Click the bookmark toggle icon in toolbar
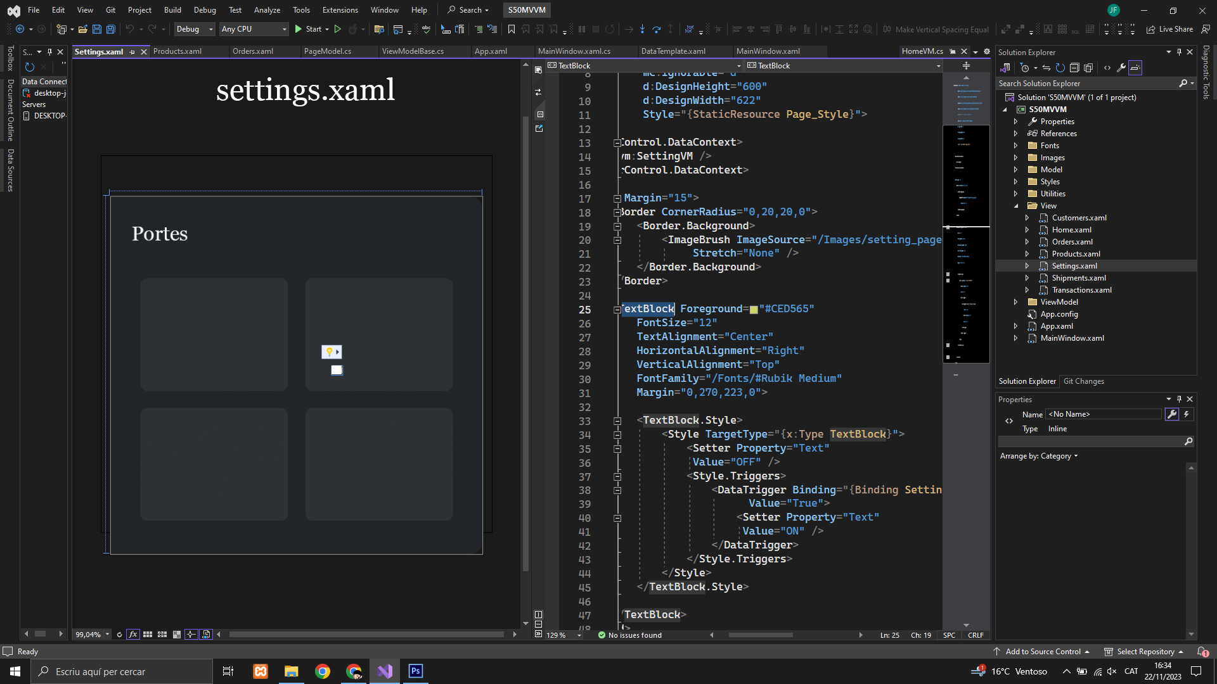This screenshot has height=684, width=1217. [x=512, y=29]
